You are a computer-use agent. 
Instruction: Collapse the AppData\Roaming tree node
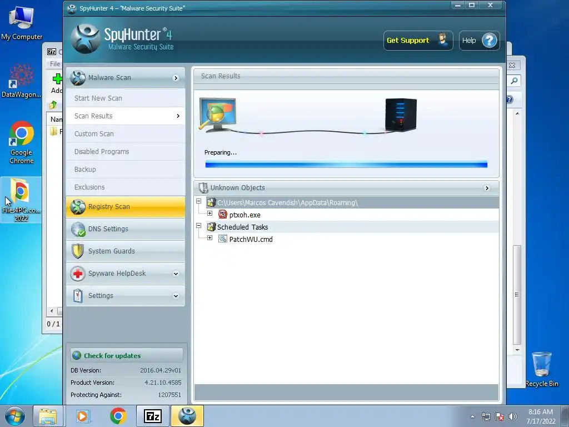point(198,201)
